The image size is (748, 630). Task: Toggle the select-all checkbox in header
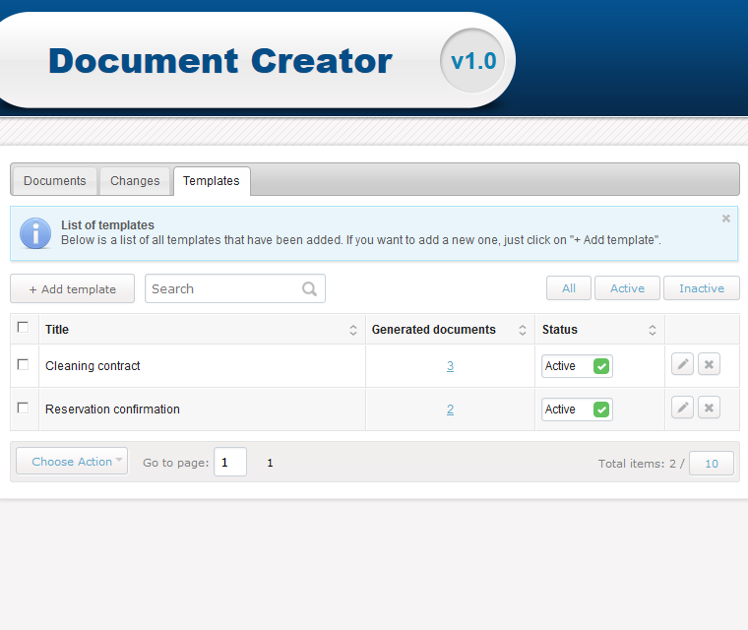click(x=23, y=328)
